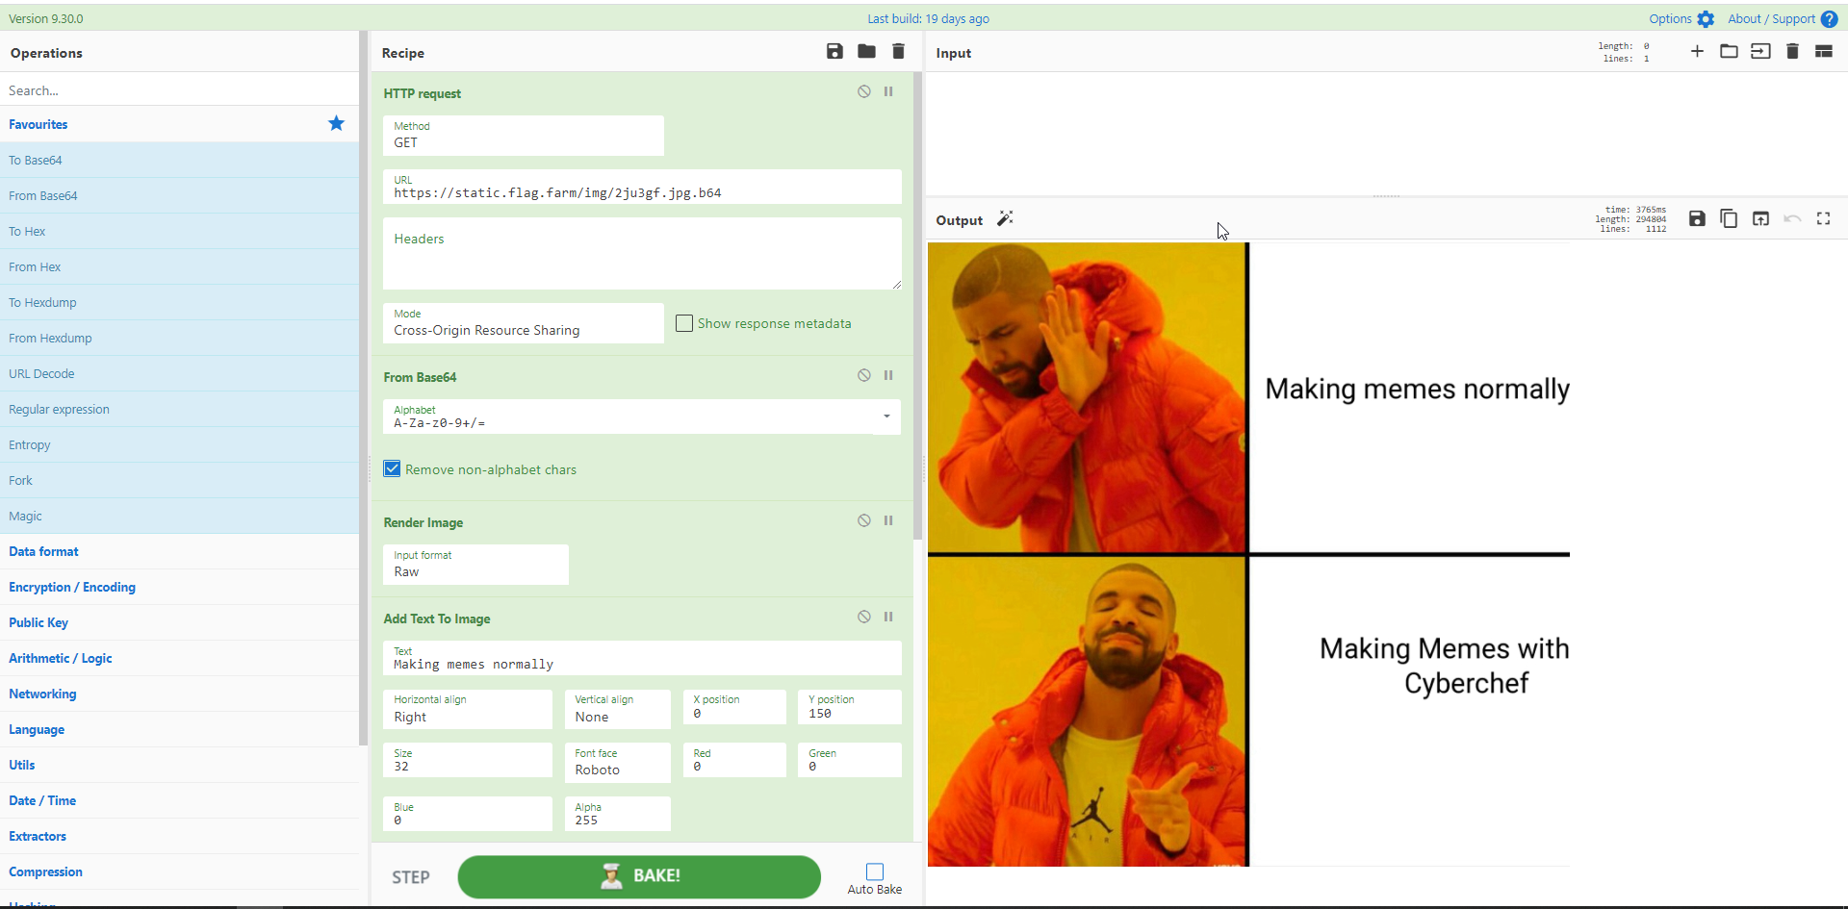Click the Headers text area
The width and height of the screenshot is (1848, 909).
(x=642, y=253)
